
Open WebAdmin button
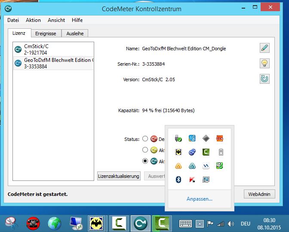(259, 194)
